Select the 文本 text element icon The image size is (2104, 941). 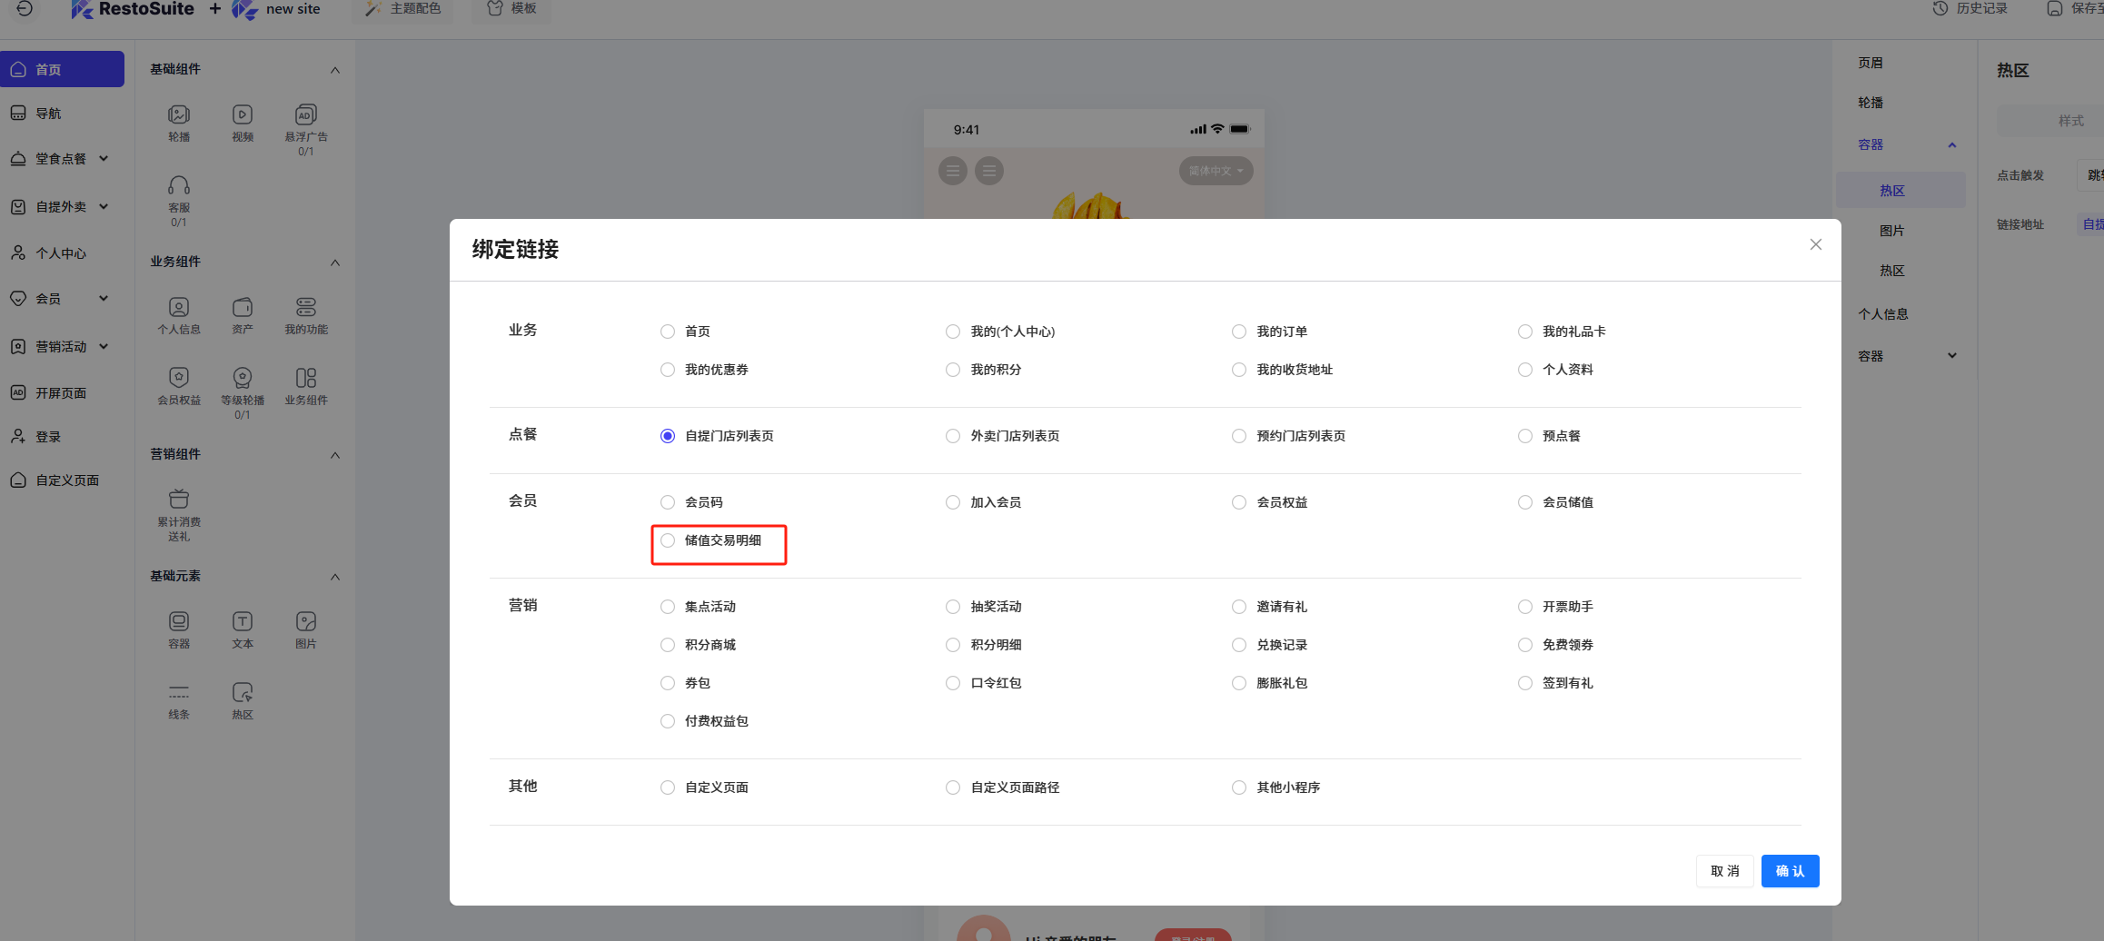243,621
